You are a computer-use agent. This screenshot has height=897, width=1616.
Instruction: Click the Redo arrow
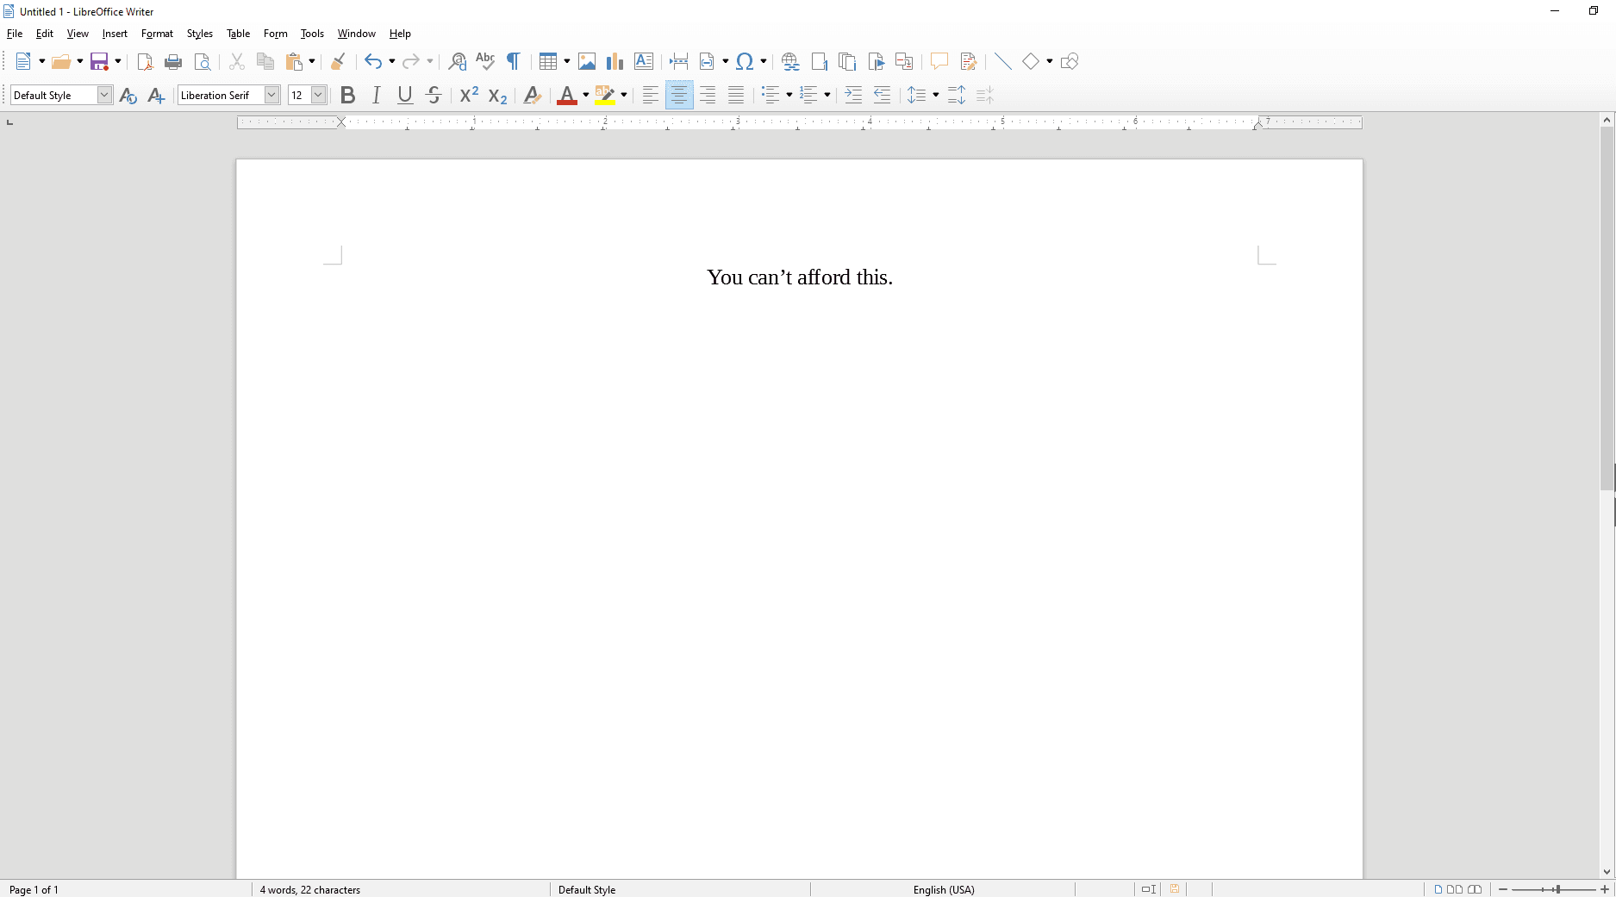click(x=411, y=61)
